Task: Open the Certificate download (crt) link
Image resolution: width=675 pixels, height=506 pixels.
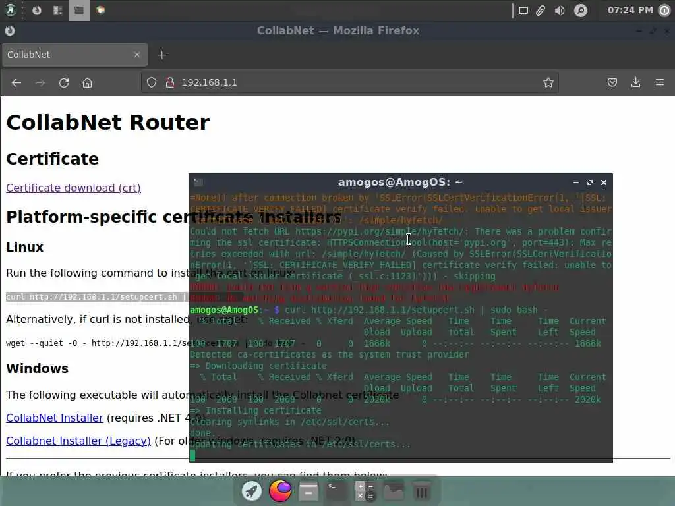Action: 74,188
